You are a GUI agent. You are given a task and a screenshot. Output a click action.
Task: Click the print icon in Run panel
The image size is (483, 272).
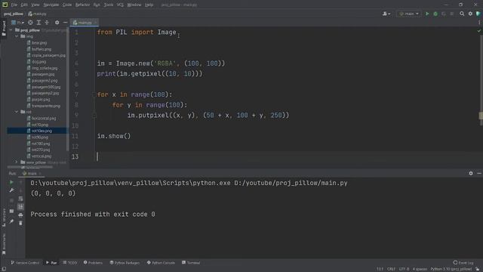click(20, 215)
